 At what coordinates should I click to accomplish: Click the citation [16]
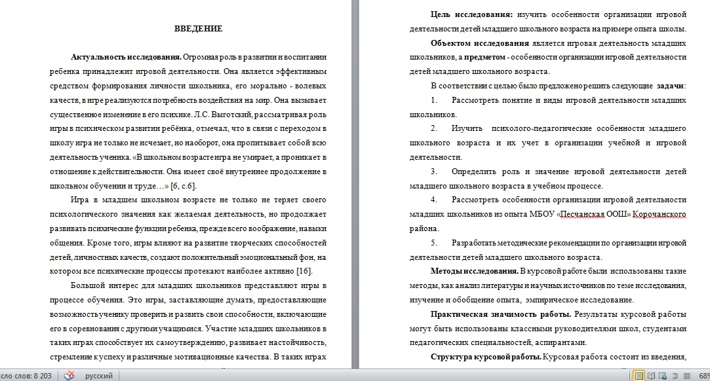pos(304,271)
